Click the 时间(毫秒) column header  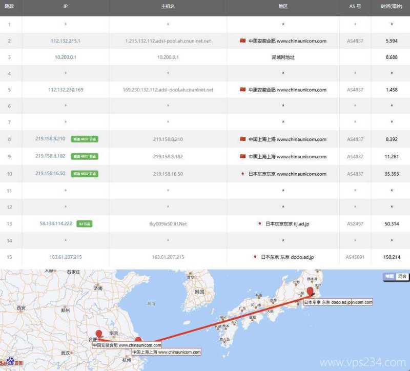pyautogui.click(x=392, y=7)
